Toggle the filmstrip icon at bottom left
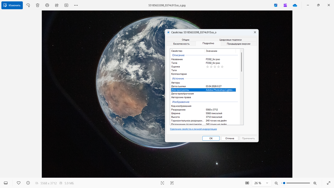Viewport: 334px width, 188px height. [x=6, y=183]
